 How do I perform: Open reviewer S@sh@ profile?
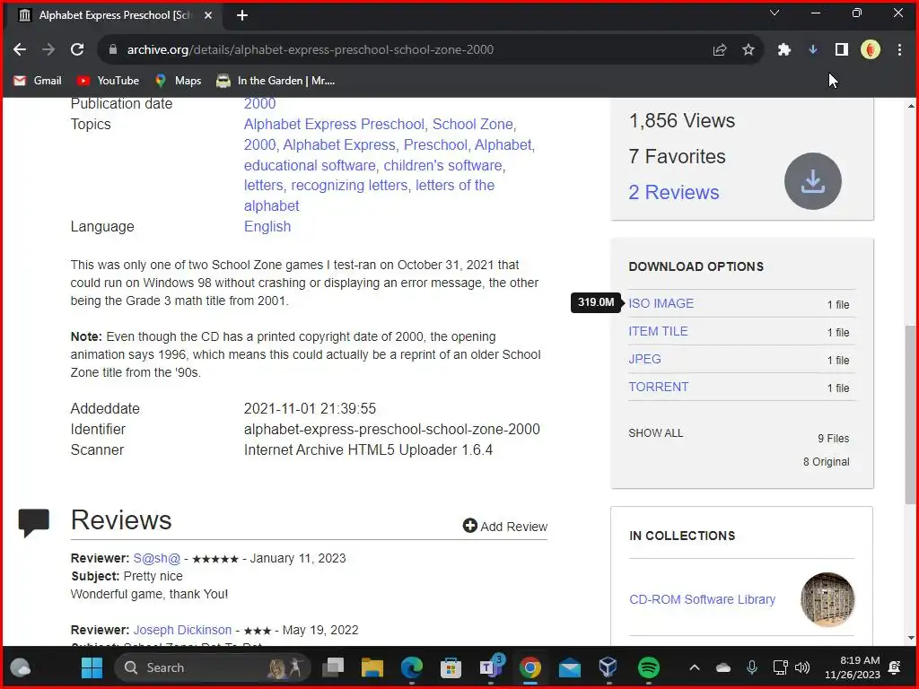(156, 558)
